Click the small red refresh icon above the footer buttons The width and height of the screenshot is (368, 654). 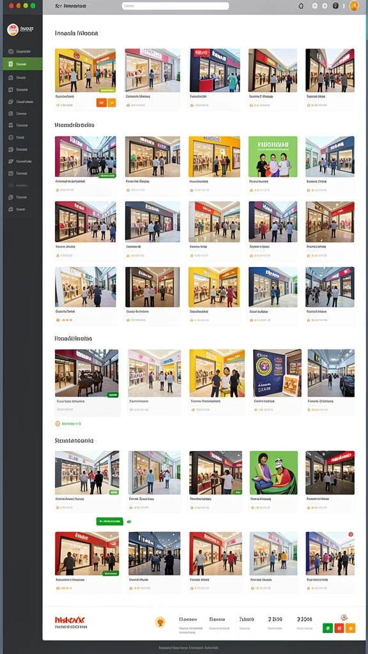tap(344, 618)
